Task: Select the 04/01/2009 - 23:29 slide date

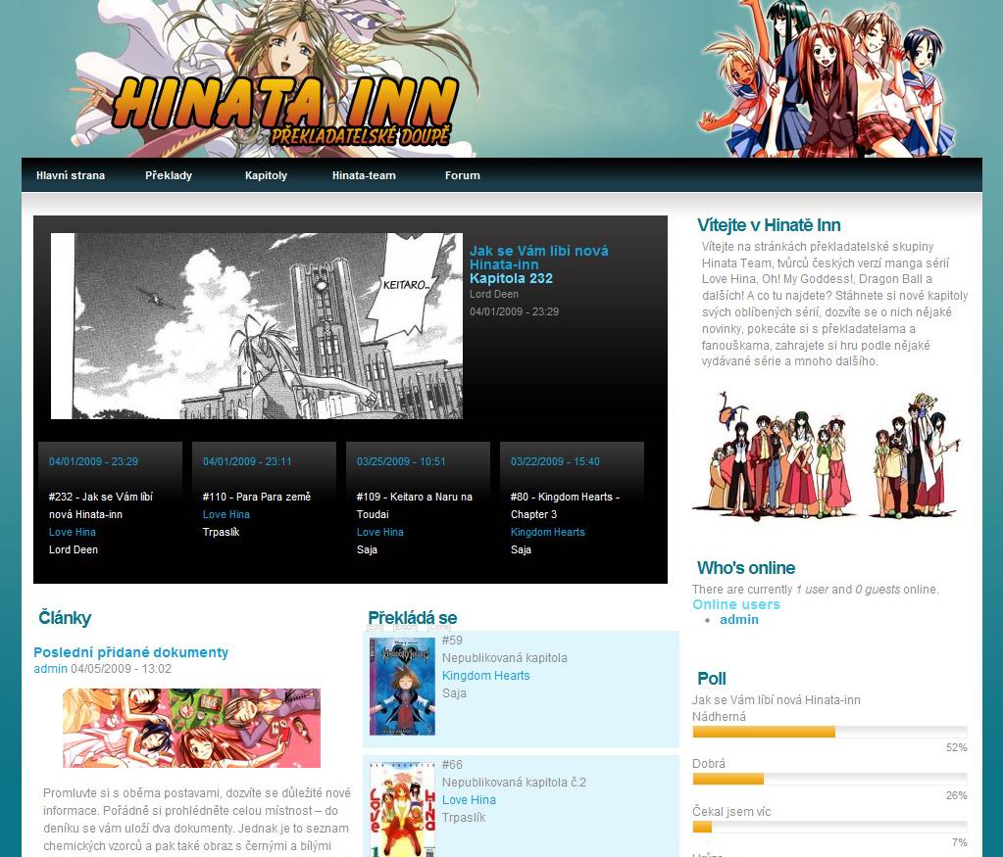Action: 93,461
